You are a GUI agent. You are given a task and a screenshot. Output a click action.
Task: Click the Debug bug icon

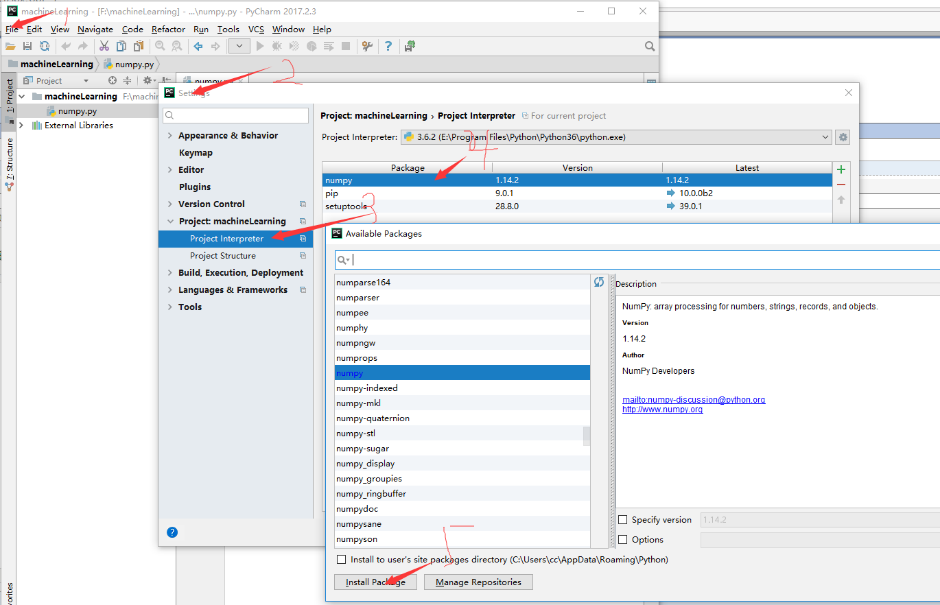(x=277, y=46)
